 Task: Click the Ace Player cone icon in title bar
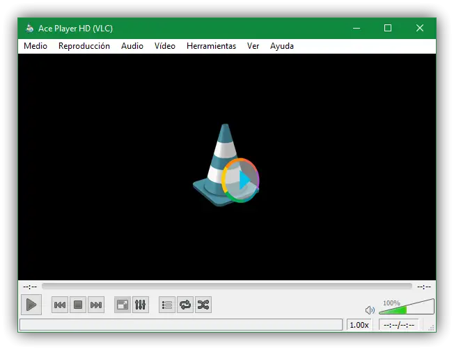29,29
